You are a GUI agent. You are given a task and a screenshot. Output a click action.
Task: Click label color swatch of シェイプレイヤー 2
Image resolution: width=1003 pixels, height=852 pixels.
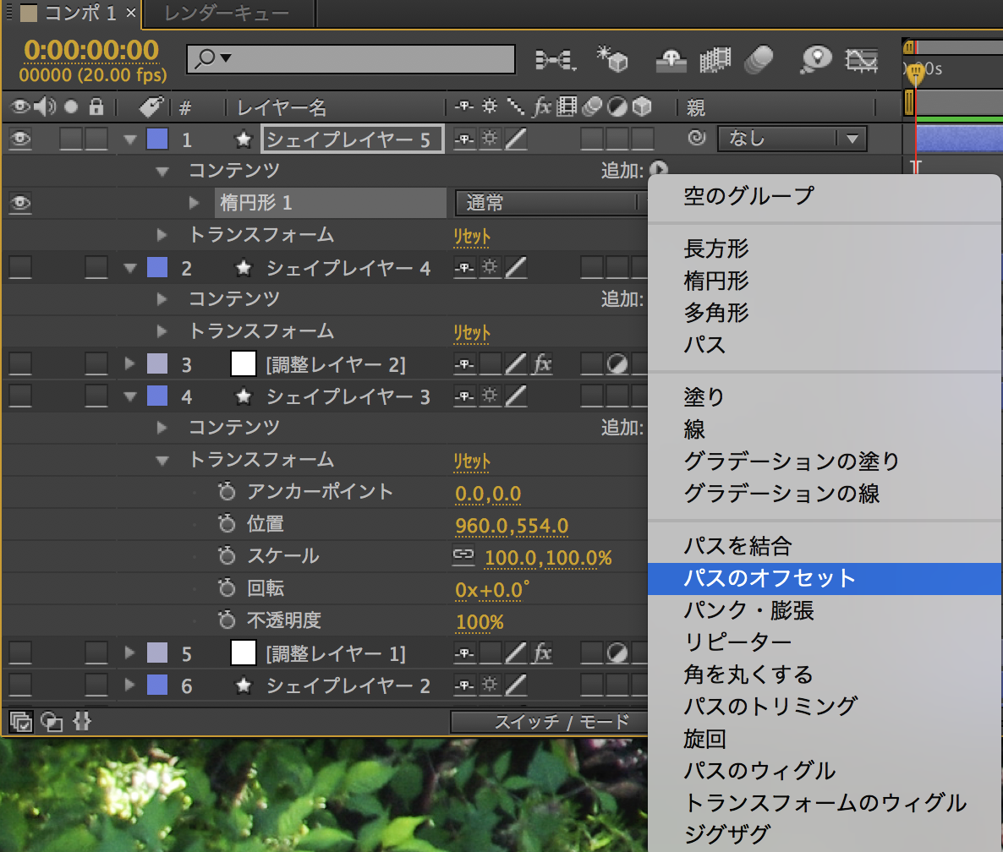coord(157,685)
